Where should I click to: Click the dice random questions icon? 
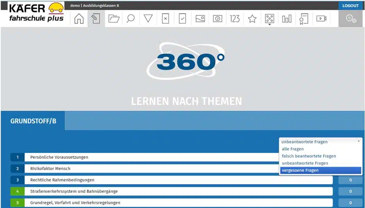tap(269, 19)
